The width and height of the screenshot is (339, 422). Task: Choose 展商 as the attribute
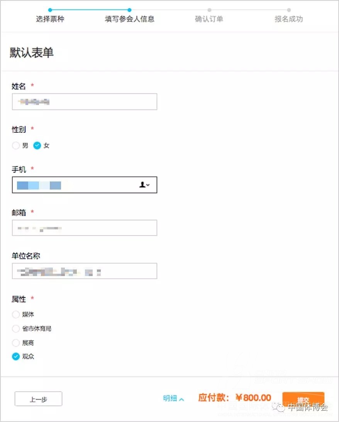pyautogui.click(x=16, y=342)
